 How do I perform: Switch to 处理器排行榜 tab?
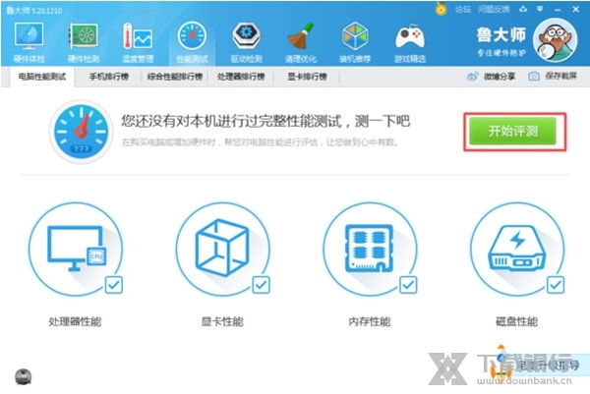click(x=241, y=77)
